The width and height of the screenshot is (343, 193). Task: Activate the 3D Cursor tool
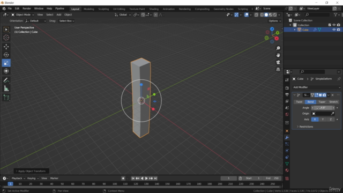point(6,38)
